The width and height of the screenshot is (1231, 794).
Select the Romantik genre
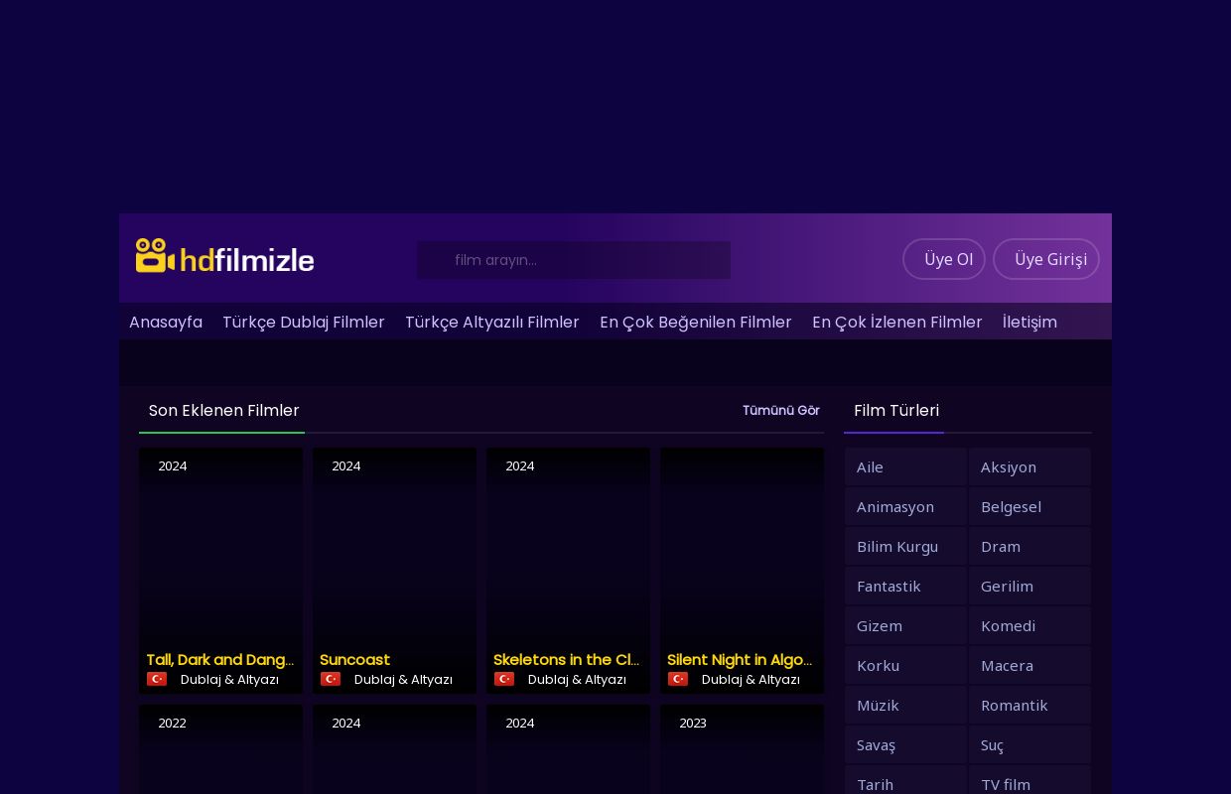tap(1029, 705)
